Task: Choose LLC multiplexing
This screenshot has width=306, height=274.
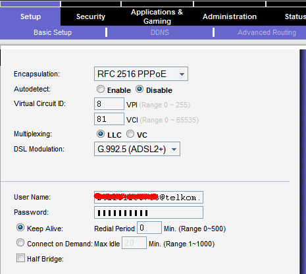Action: click(101, 134)
